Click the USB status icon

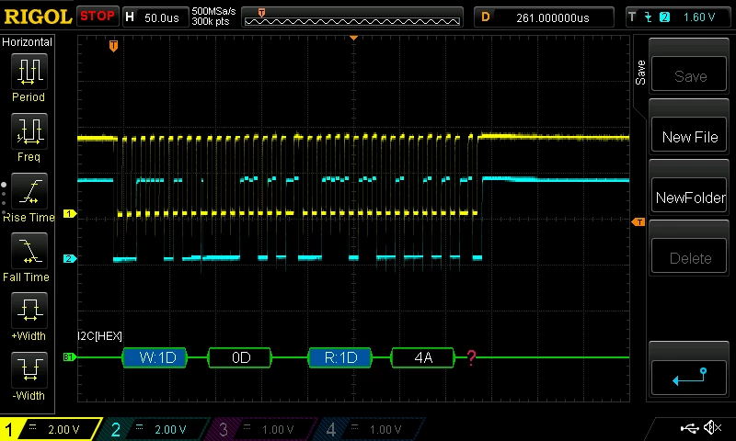689,428
